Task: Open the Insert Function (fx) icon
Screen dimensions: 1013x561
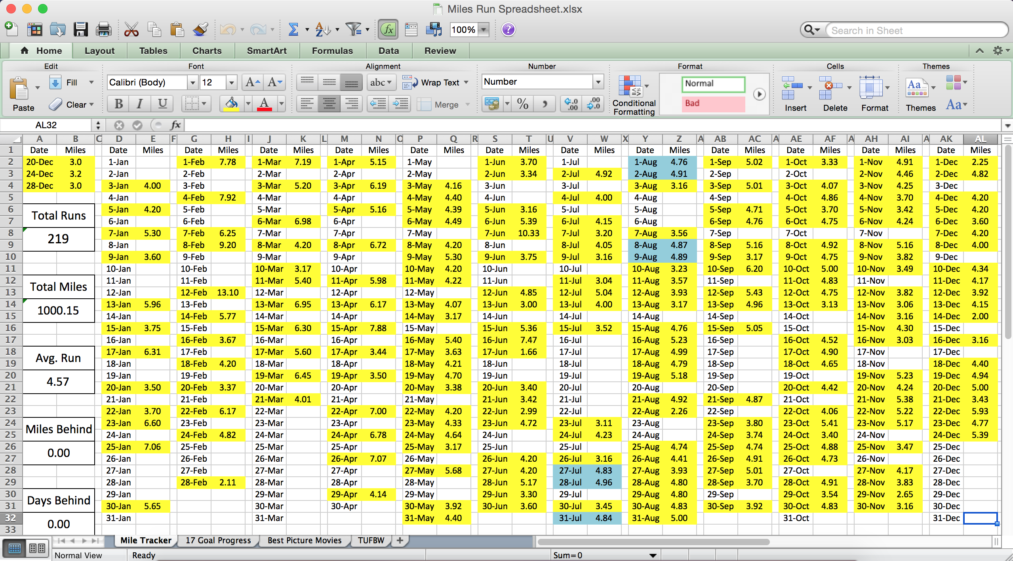Action: tap(387, 29)
